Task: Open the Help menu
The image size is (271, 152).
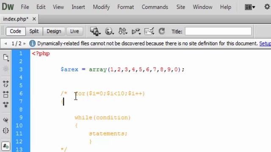Action: (226, 7)
